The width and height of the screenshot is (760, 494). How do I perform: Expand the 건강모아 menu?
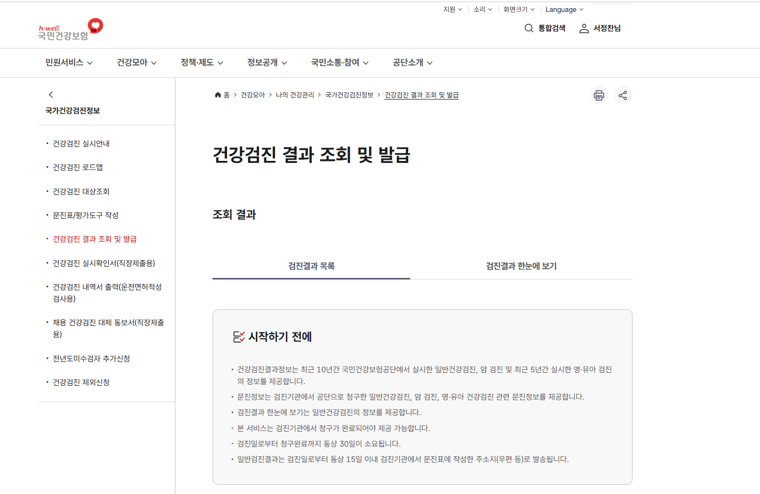point(137,62)
